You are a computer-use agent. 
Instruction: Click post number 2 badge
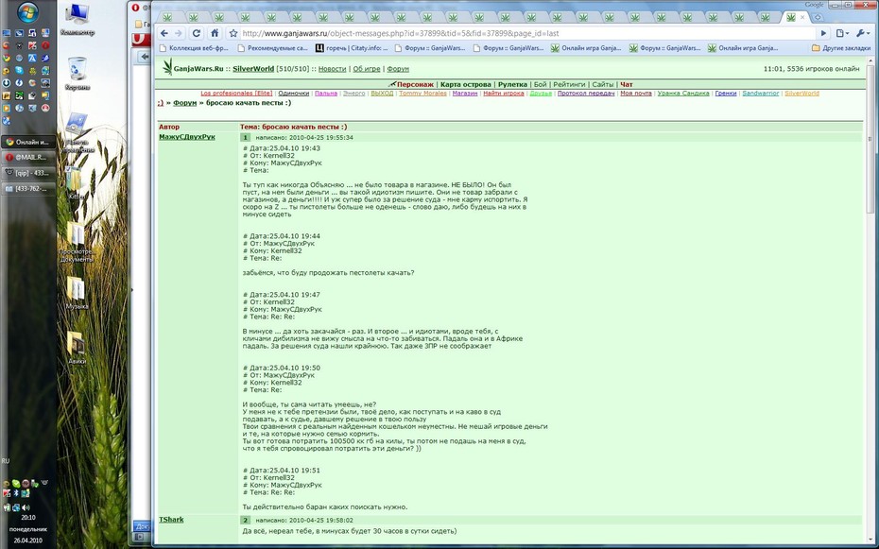[x=245, y=521]
